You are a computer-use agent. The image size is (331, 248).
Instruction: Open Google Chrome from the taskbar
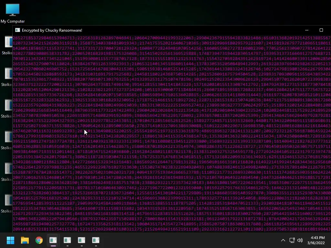39,240
